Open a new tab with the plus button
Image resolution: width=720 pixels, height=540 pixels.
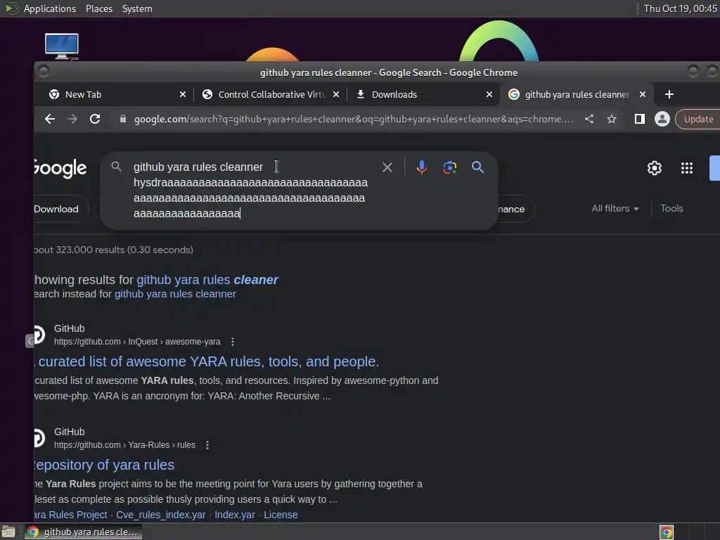[x=669, y=95]
